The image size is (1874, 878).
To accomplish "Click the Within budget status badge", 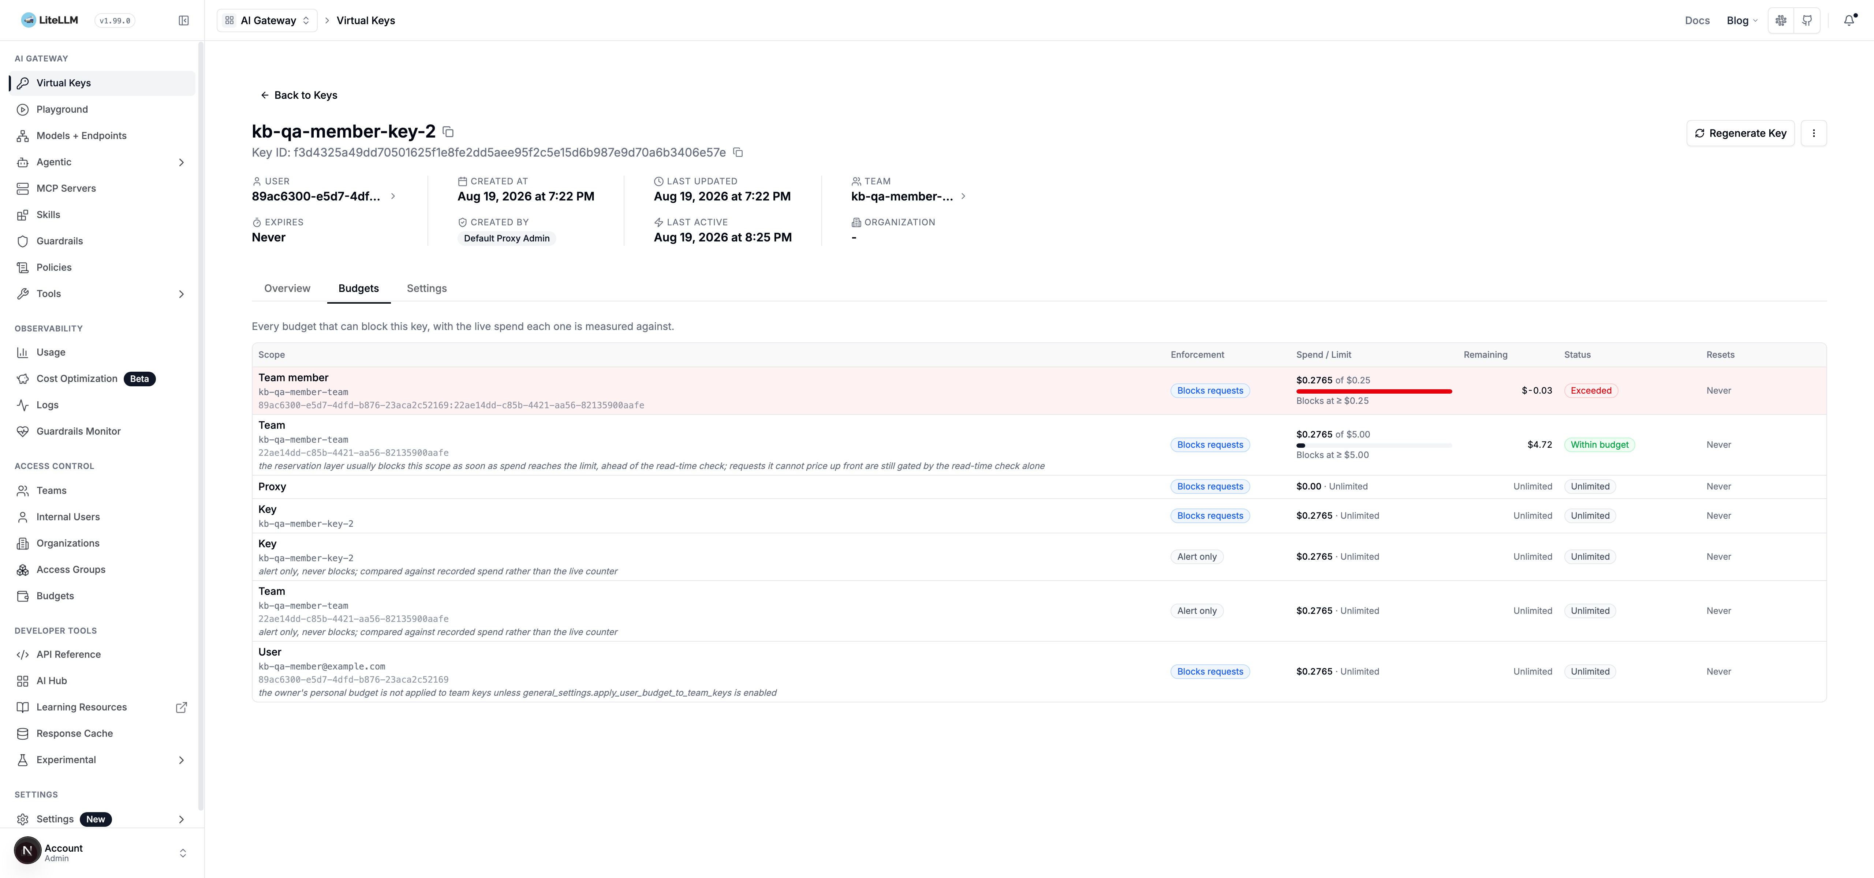I will 1600,445.
